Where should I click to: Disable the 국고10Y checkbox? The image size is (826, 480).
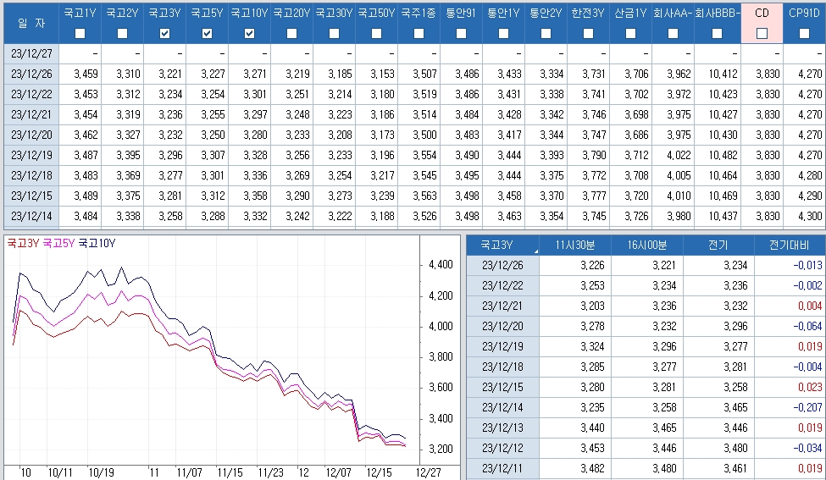click(250, 34)
